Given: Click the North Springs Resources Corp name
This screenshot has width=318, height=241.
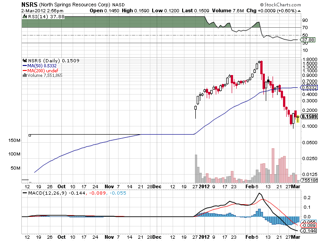Looking at the screenshot, I should [x=75, y=5].
